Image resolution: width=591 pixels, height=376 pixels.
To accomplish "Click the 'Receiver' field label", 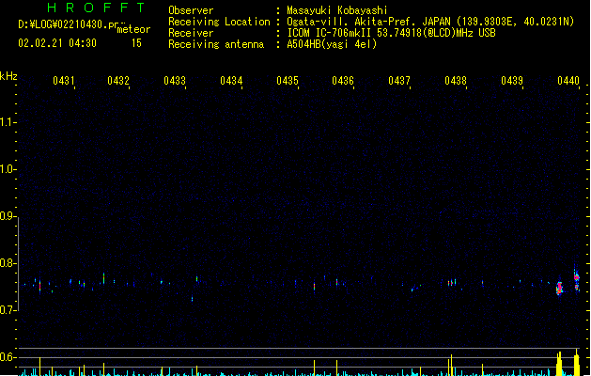I will click(191, 33).
